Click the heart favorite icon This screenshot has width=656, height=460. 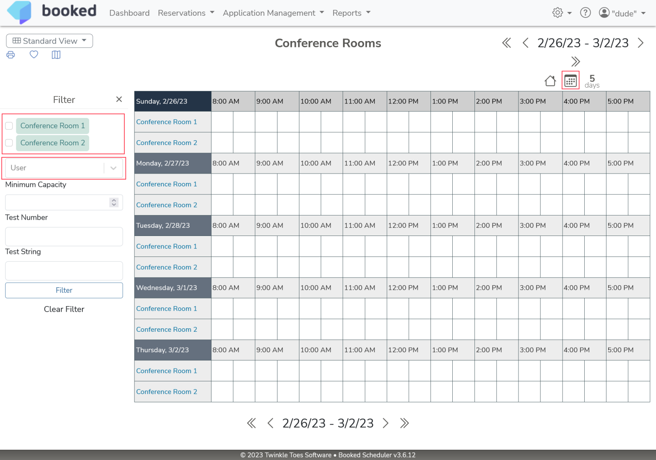pyautogui.click(x=34, y=55)
